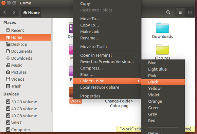Image resolution: width=197 pixels, height=134 pixels.
Task: Choose Copy To… in context menu
Action: pos(107,25)
